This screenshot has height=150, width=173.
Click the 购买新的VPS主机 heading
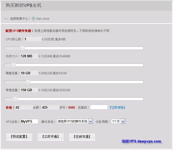pos(23,5)
